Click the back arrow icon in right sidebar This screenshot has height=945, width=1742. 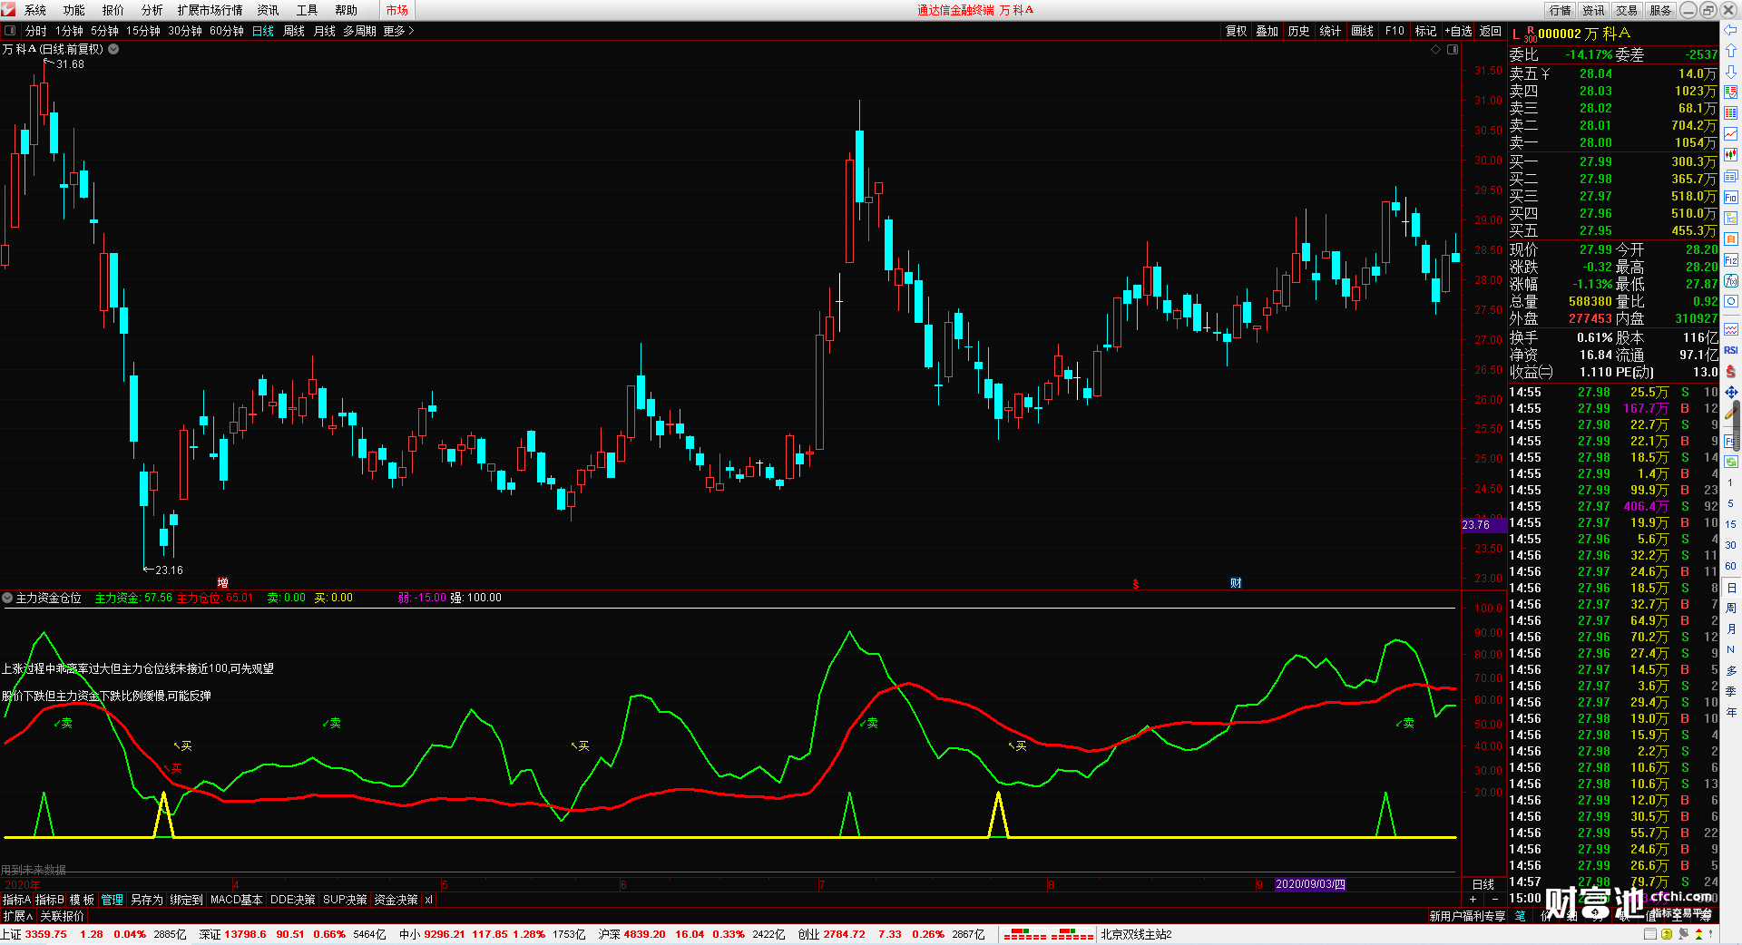point(1731,31)
